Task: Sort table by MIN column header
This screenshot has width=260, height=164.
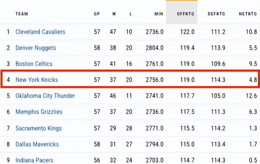Action: point(159,14)
